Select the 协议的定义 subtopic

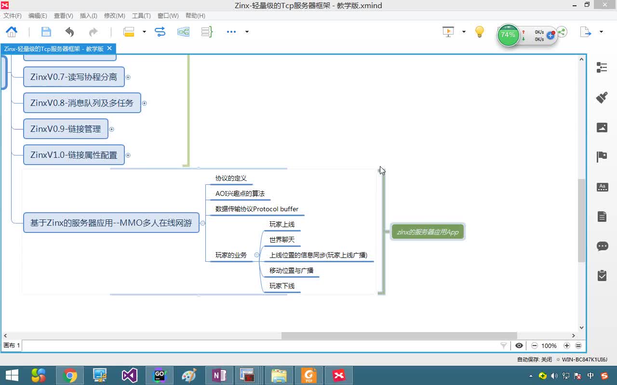tap(231, 178)
